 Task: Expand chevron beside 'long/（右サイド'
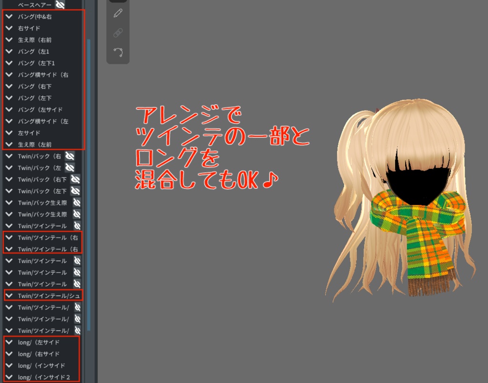coord(9,354)
